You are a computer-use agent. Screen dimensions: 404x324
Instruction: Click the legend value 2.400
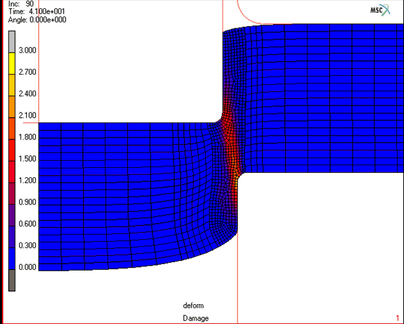[x=27, y=93]
